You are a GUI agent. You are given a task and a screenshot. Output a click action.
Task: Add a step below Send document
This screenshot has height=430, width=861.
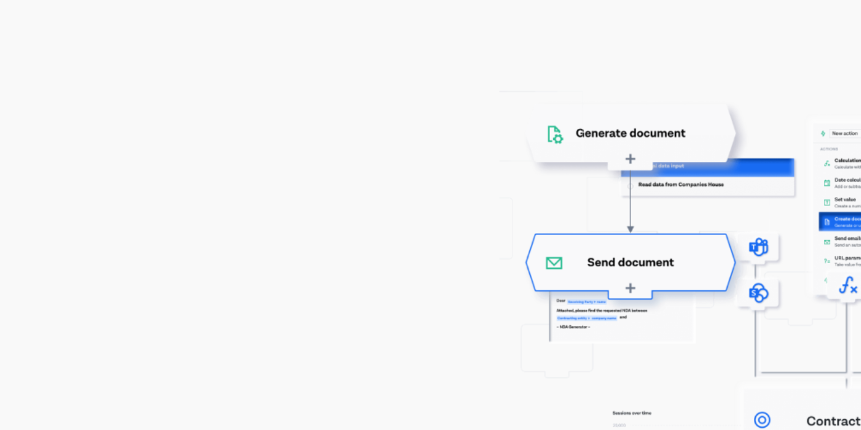coord(630,288)
